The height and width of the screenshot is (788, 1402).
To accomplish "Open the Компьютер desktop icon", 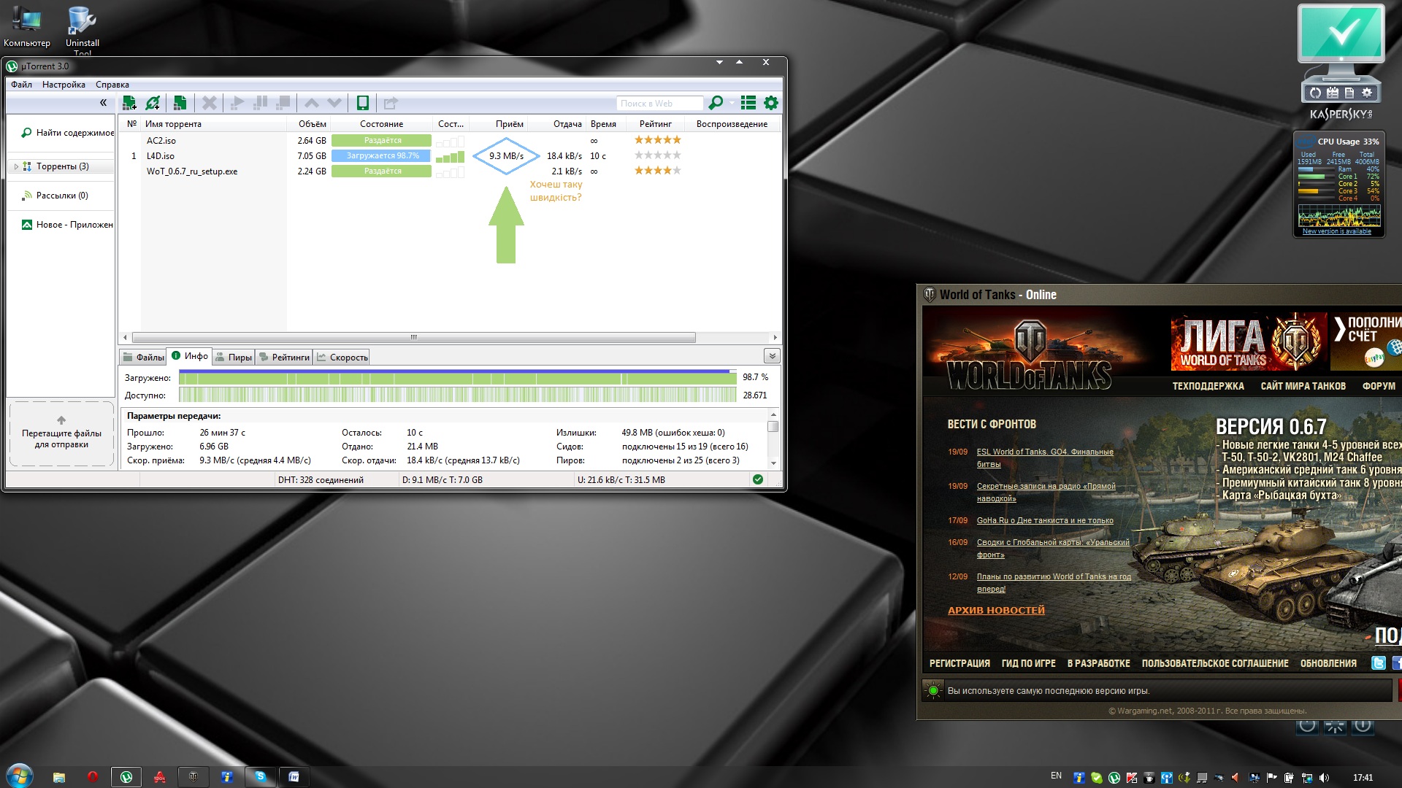I will click(27, 26).
